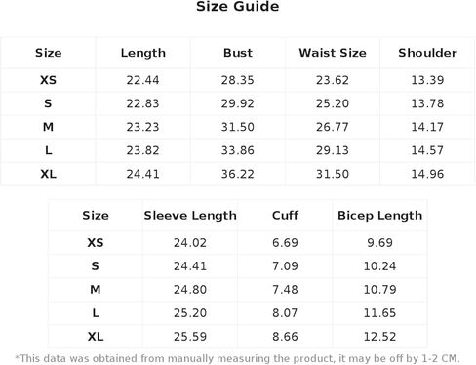Select the shoulder value 14.96
Viewport: 476px width, 365px height.
pyautogui.click(x=427, y=174)
